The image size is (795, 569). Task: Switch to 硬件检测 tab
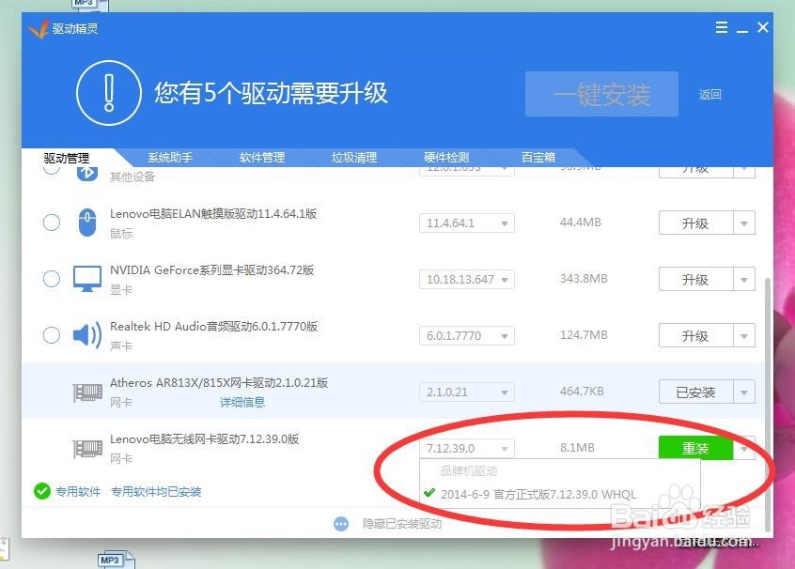[x=446, y=158]
